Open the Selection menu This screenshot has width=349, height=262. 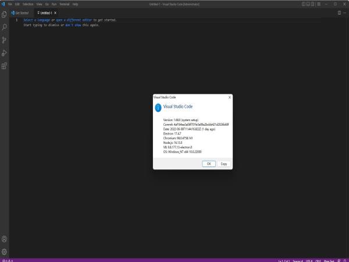(28, 4)
